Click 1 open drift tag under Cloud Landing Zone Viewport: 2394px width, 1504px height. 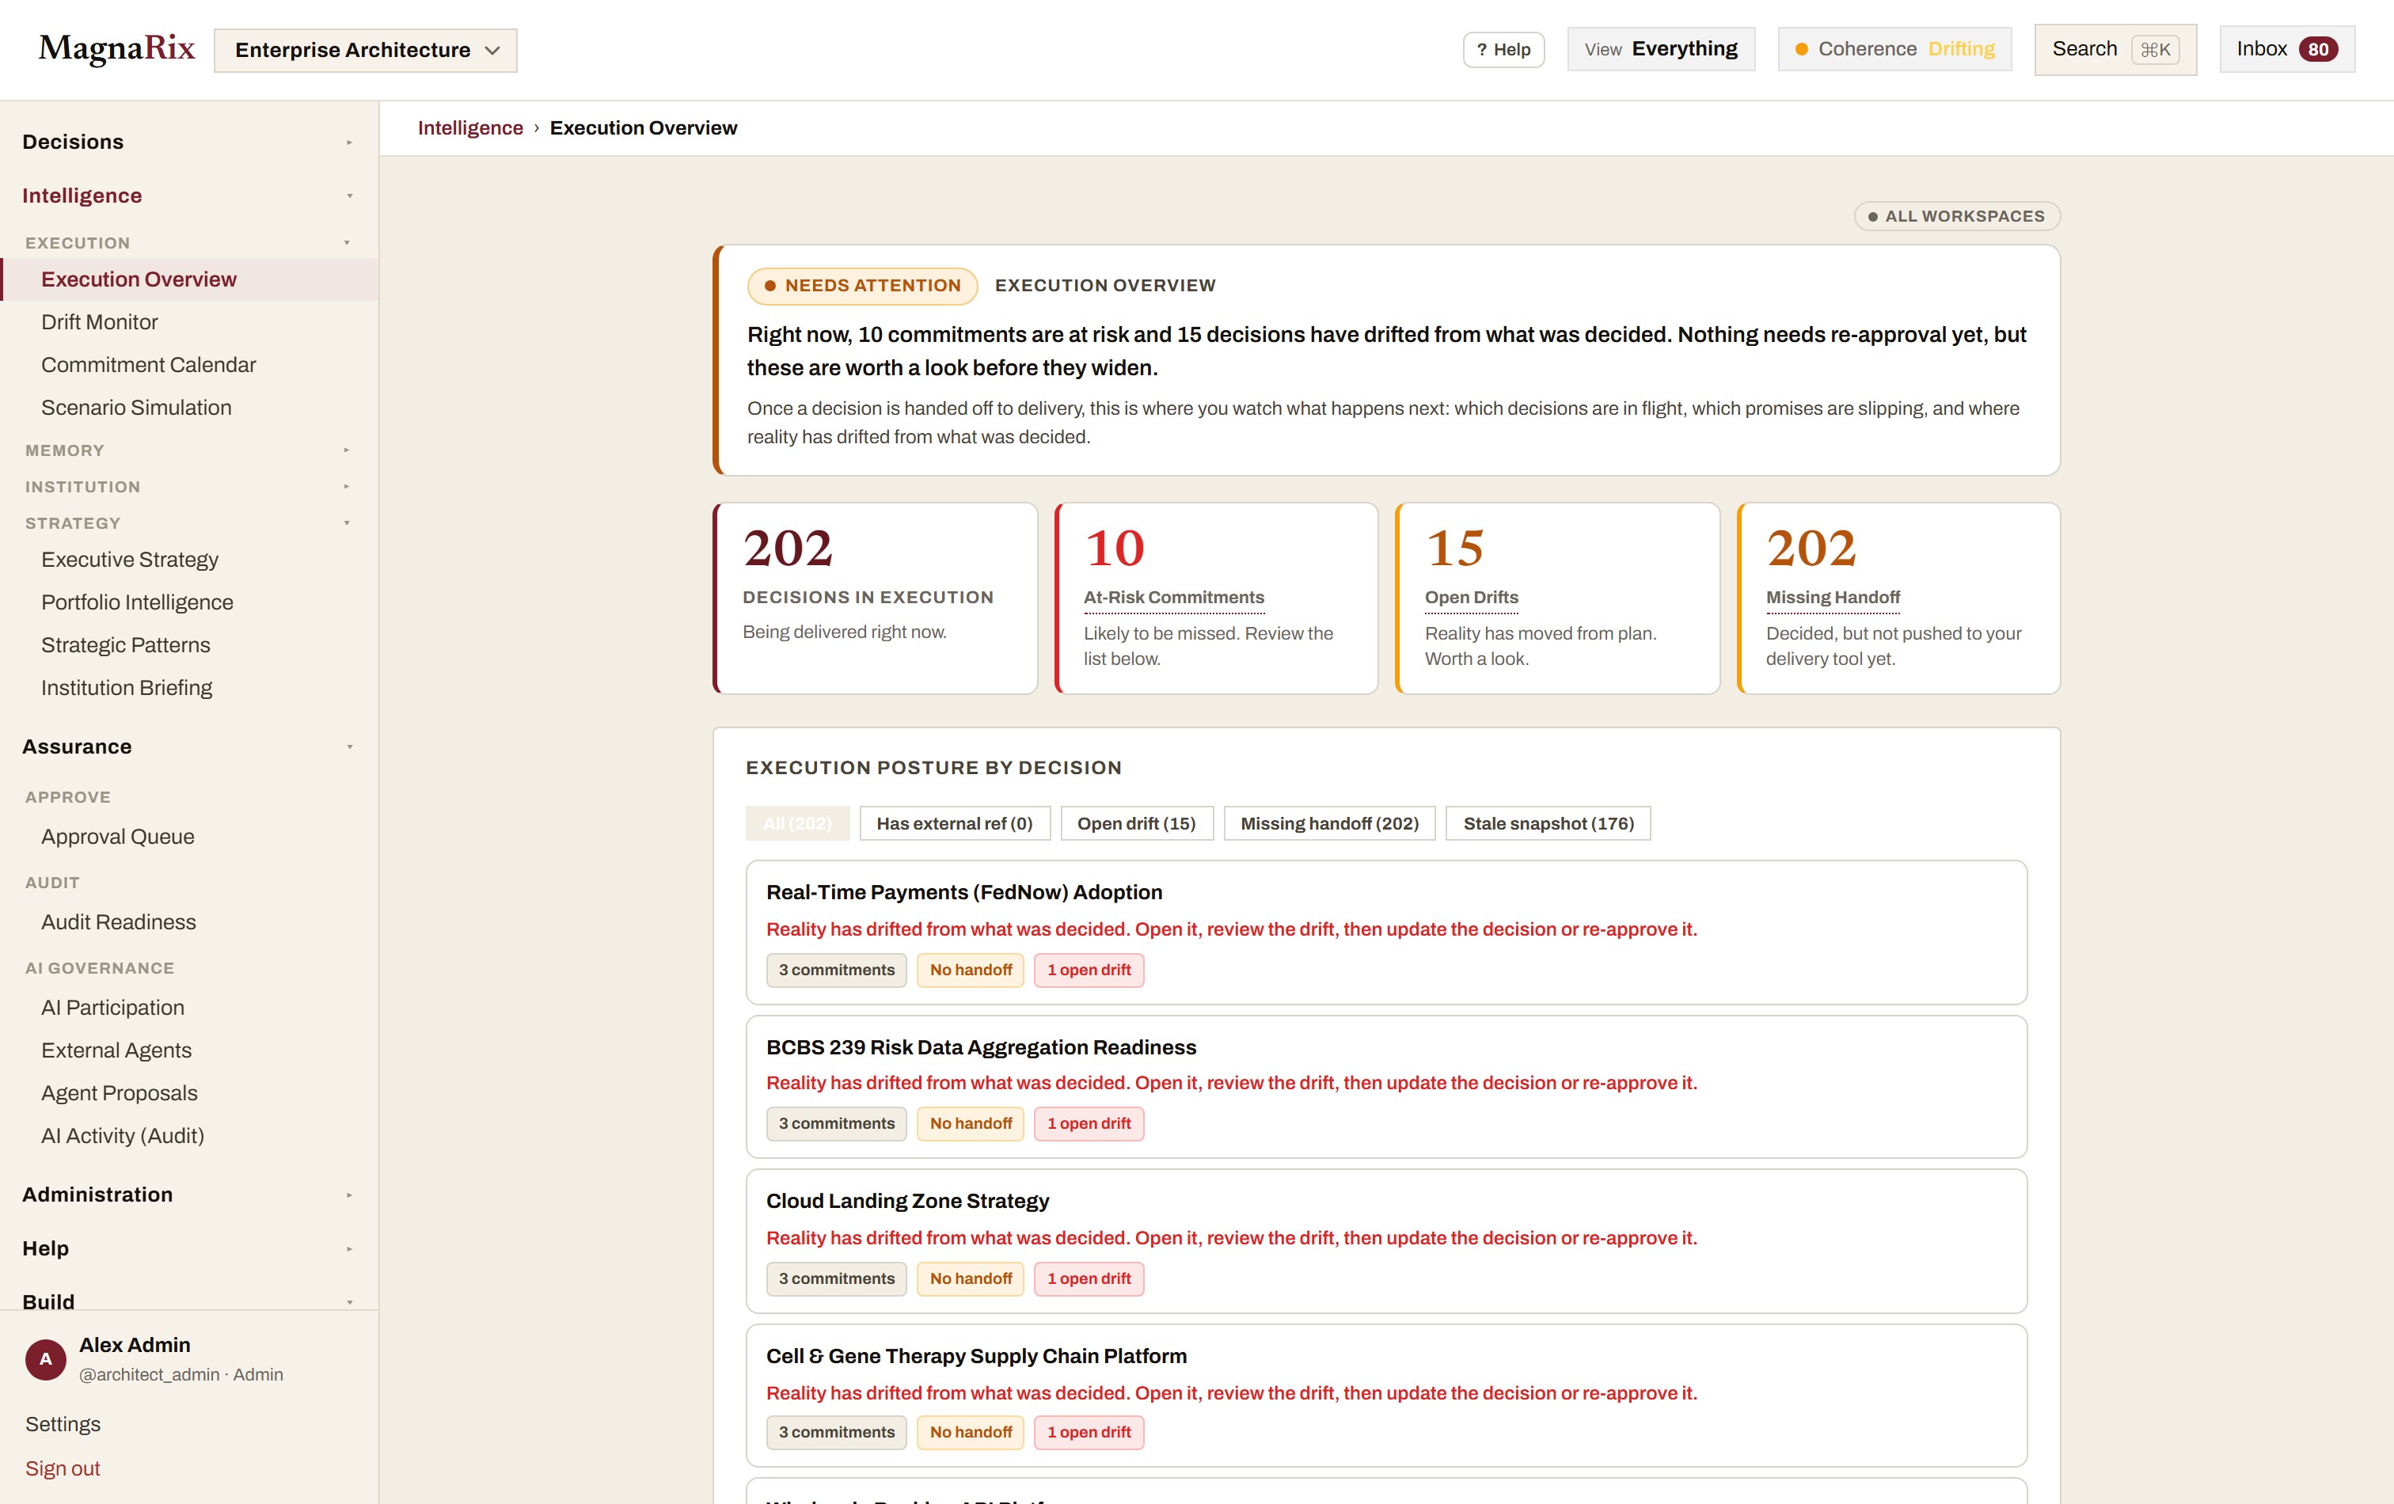coord(1089,1279)
